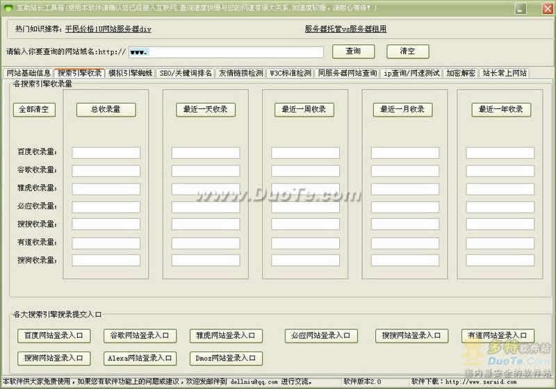
Task: Click the 查询 button
Action: tap(353, 52)
